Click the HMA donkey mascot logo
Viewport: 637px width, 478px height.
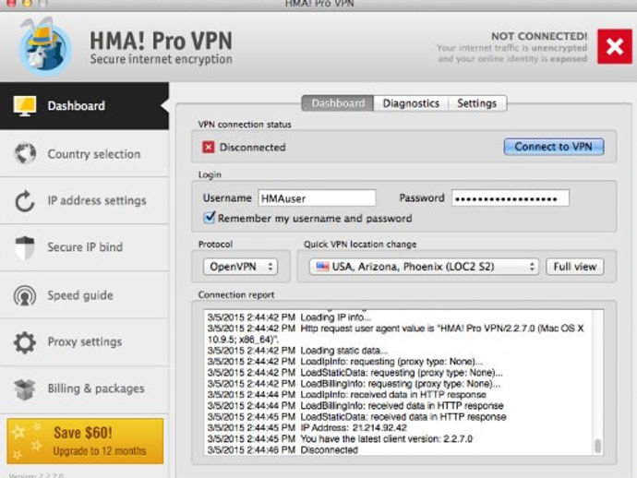45,47
